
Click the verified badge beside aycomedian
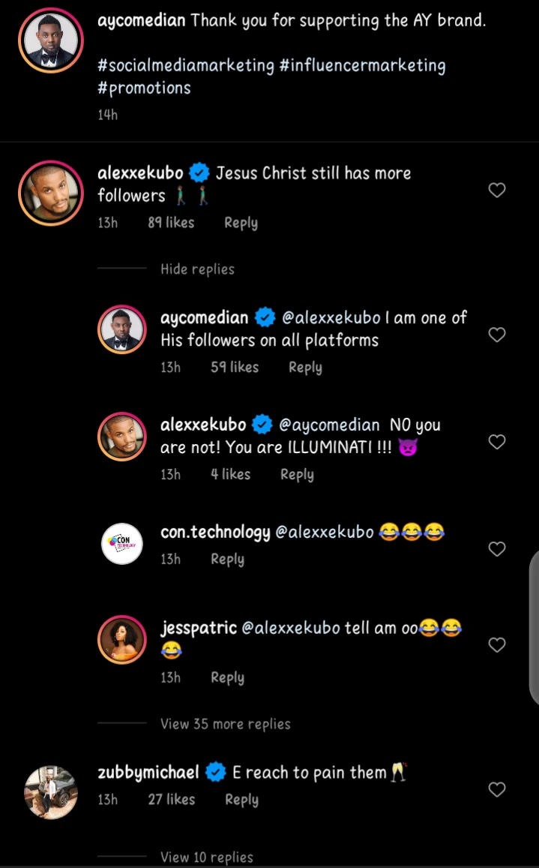(263, 317)
